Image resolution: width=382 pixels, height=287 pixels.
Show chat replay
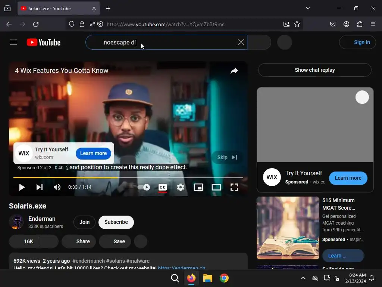click(314, 70)
